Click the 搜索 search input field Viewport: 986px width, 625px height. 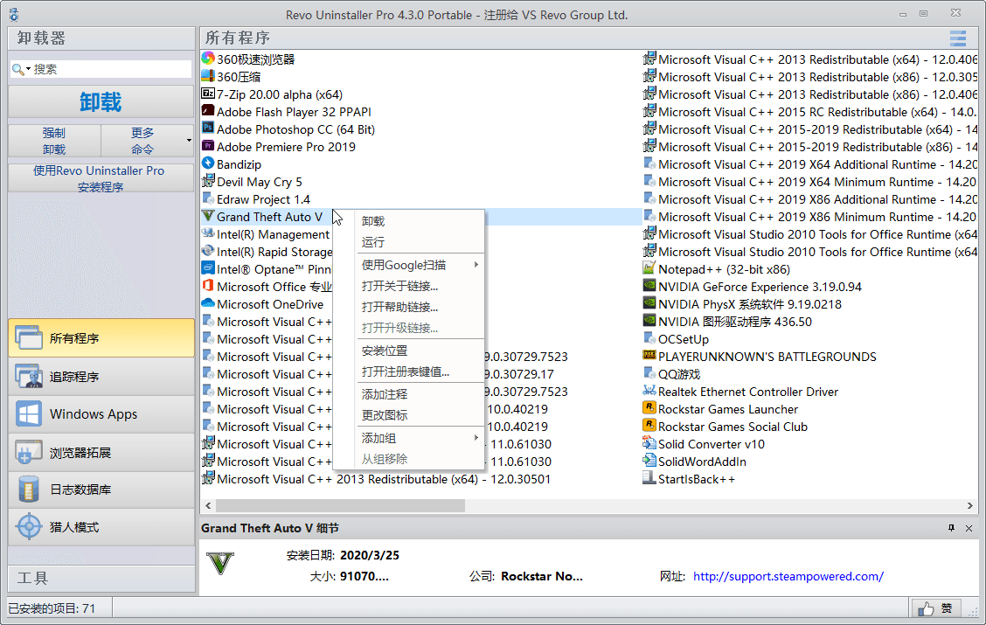[109, 69]
